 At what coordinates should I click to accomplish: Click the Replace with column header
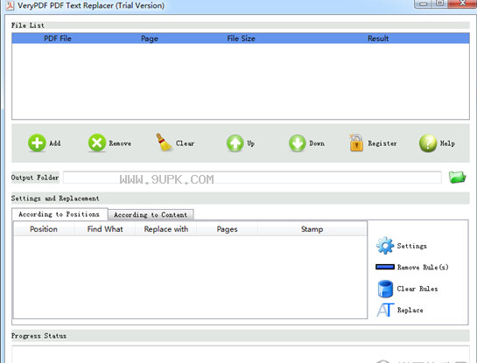click(x=165, y=229)
